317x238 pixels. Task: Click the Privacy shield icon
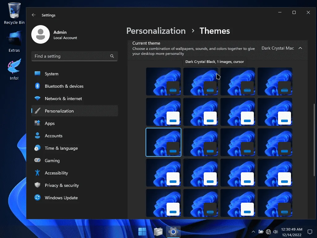point(37,185)
